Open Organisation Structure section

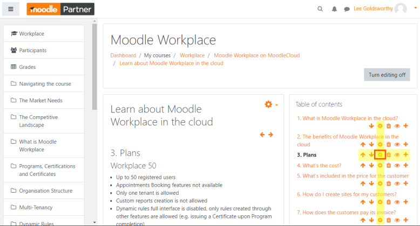44,190
